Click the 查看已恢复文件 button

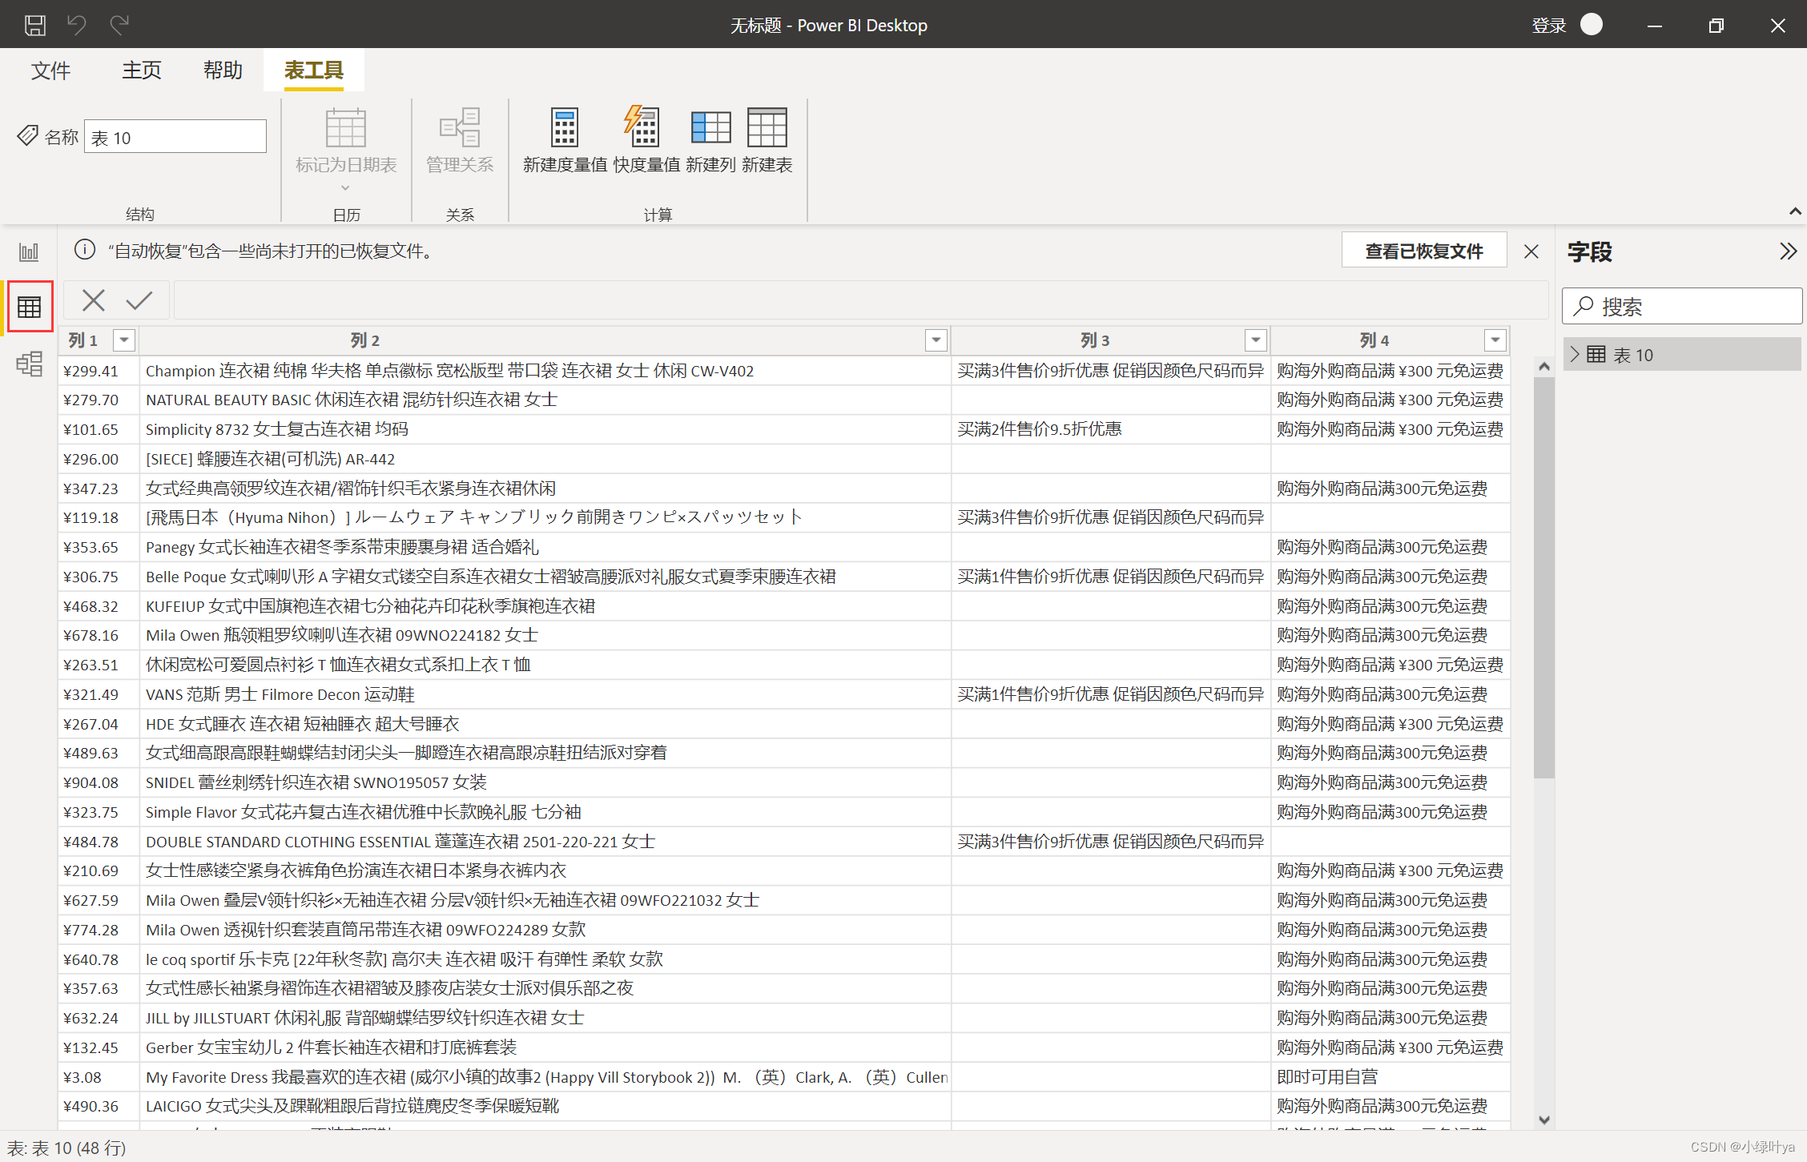pos(1423,251)
